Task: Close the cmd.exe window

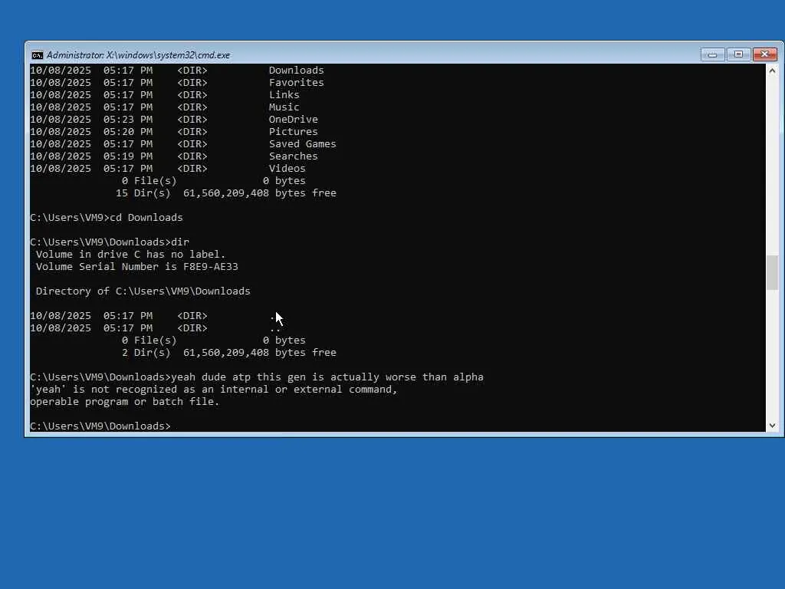Action: pyautogui.click(x=764, y=54)
